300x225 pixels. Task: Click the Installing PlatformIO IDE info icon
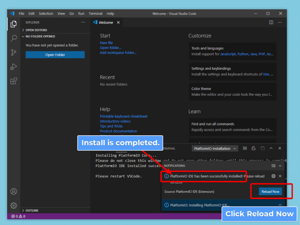[x=166, y=205]
